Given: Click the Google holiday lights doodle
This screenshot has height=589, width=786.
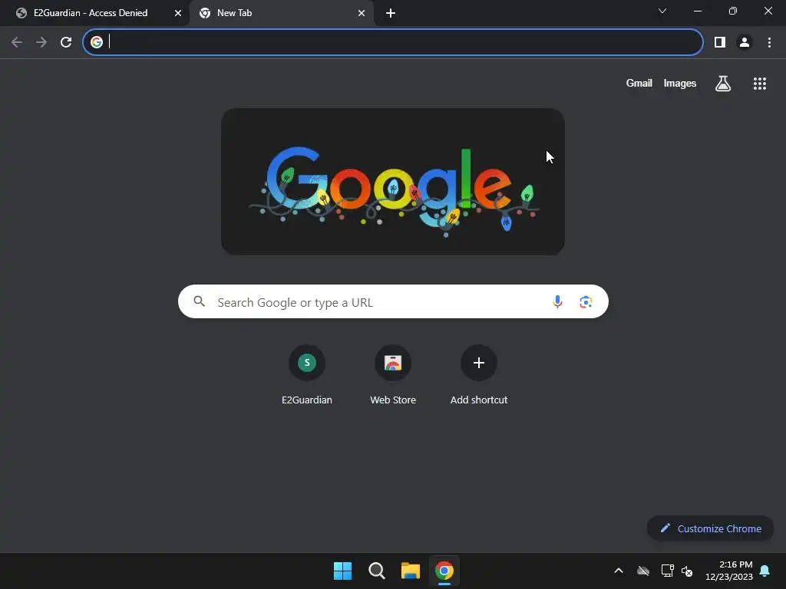Looking at the screenshot, I should click(393, 182).
